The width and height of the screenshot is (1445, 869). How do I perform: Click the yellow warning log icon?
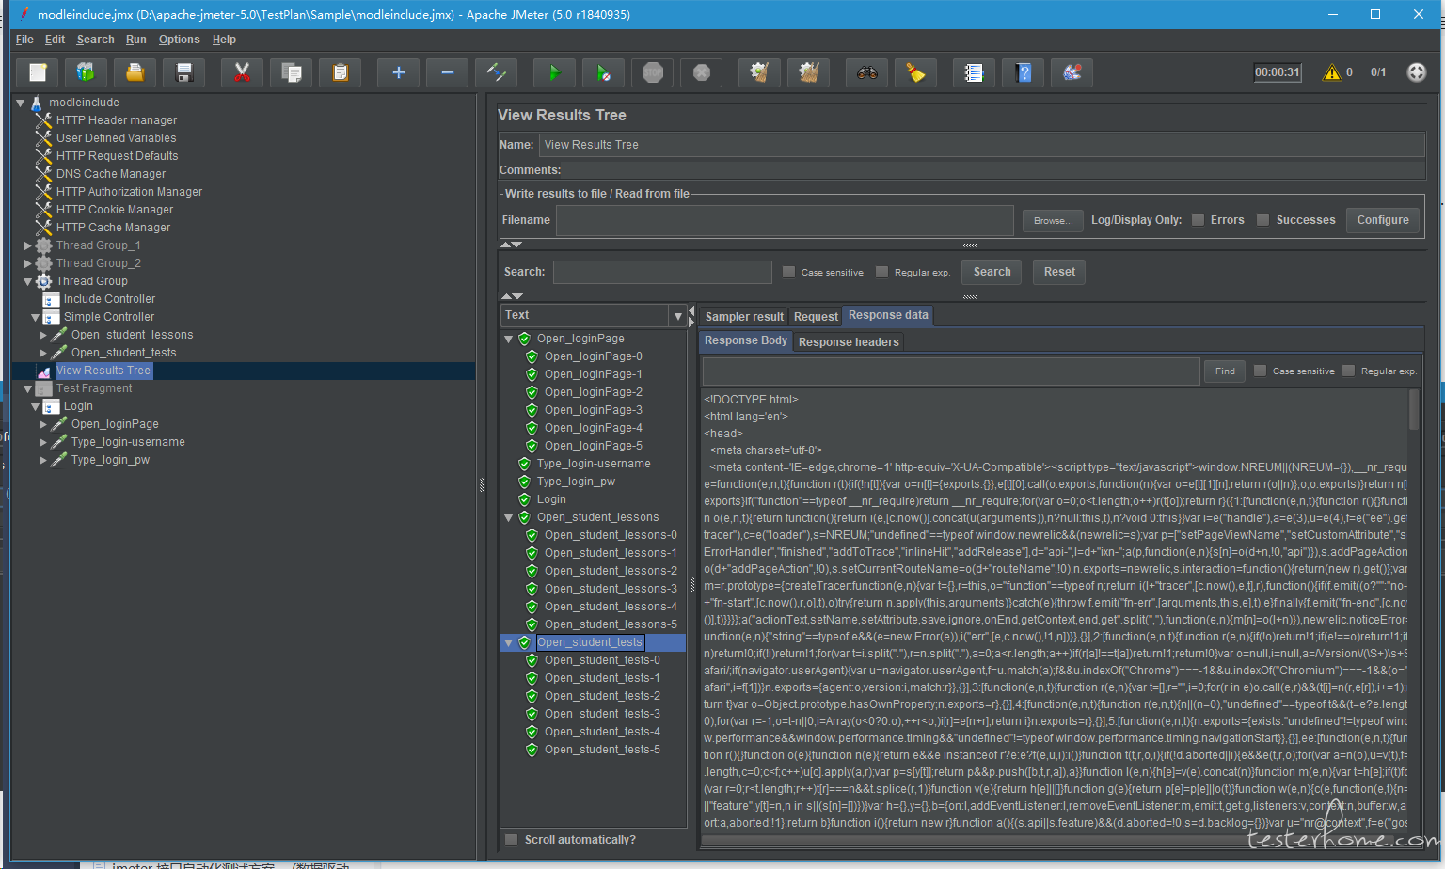coord(1332,72)
